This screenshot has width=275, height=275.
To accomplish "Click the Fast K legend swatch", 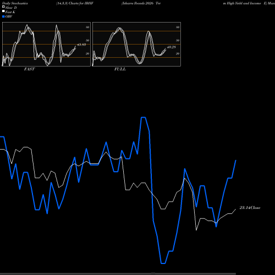I will [x=3, y=12].
